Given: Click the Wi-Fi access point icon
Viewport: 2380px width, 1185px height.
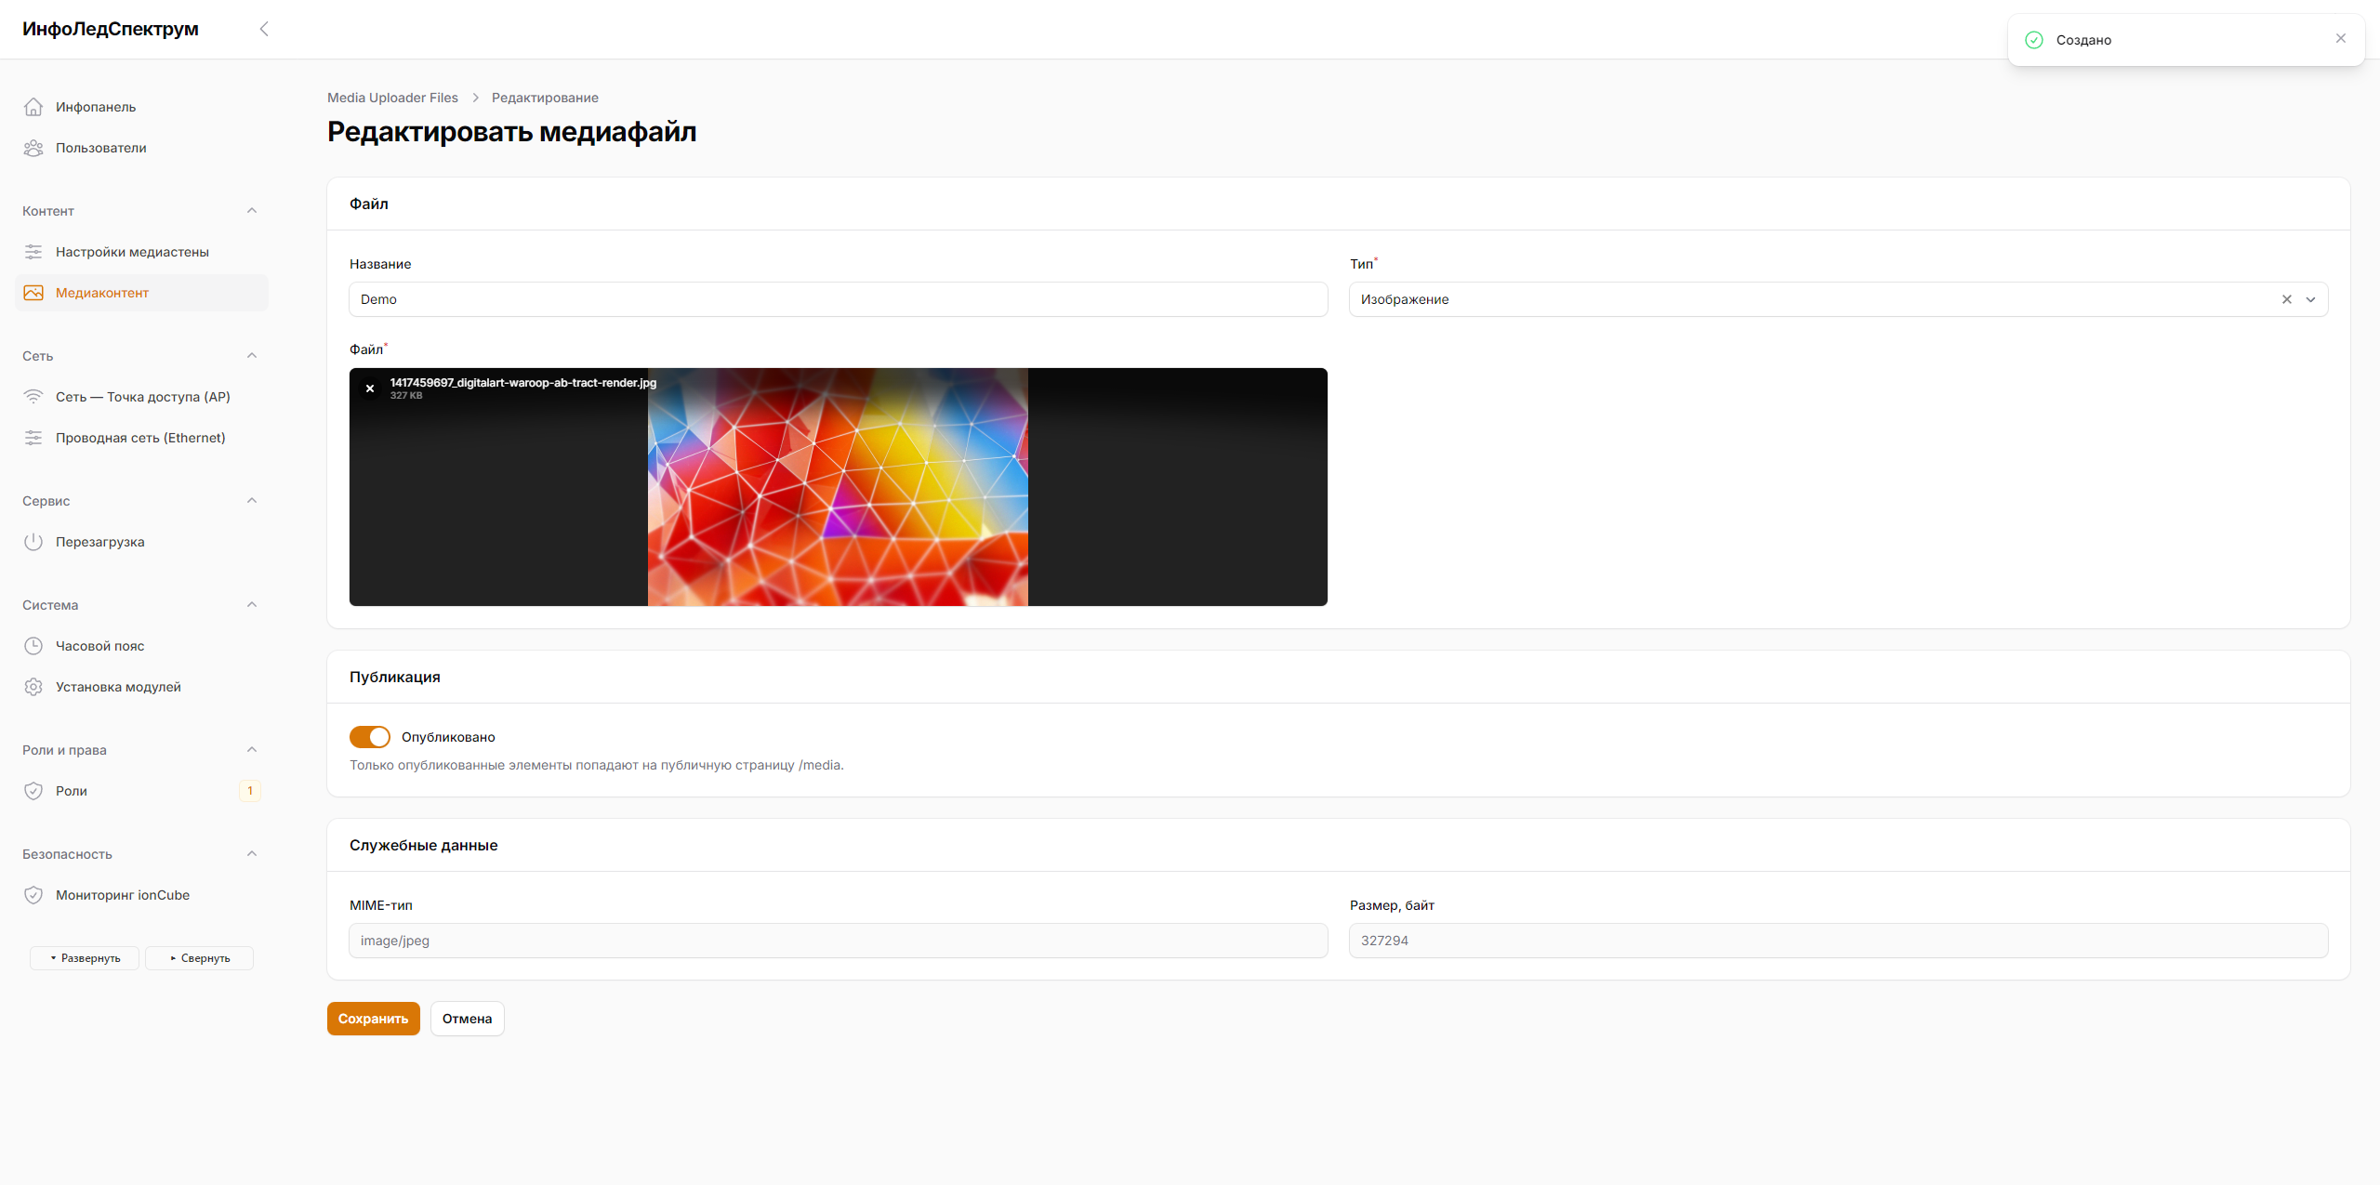Looking at the screenshot, I should 33,397.
